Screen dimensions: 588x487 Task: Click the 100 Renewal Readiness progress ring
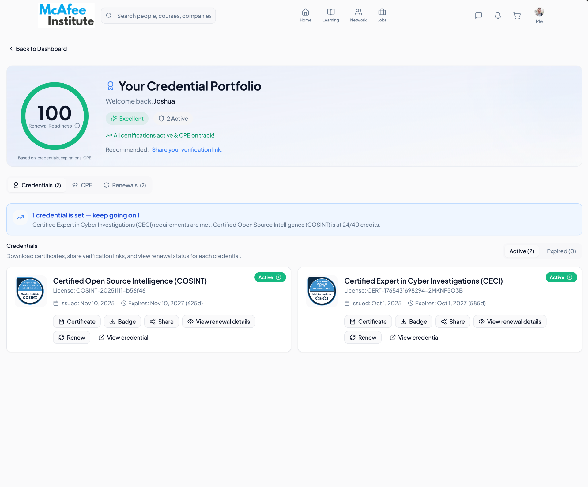[55, 116]
